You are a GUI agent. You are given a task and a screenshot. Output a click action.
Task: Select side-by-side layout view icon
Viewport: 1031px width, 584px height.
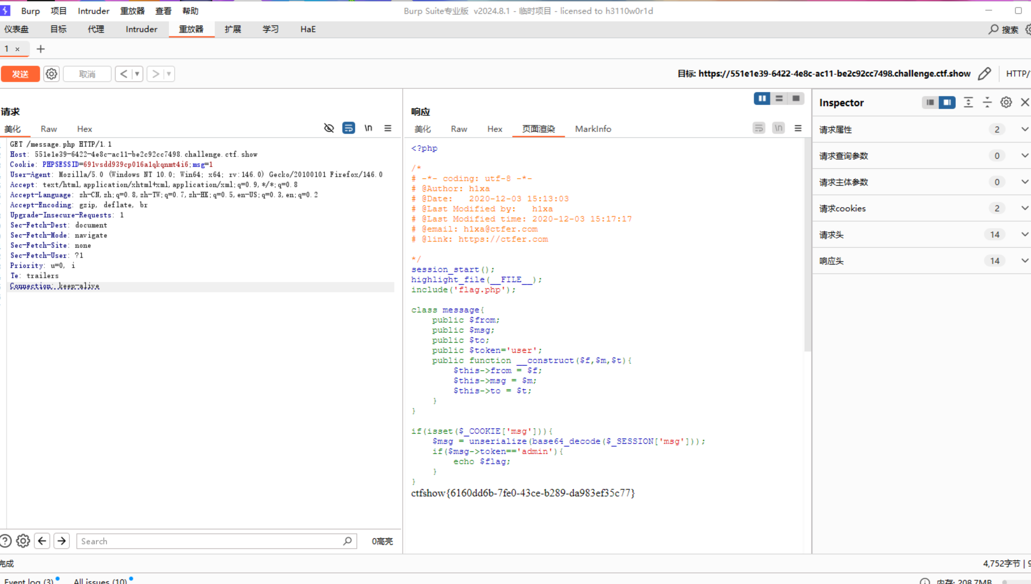pos(762,99)
